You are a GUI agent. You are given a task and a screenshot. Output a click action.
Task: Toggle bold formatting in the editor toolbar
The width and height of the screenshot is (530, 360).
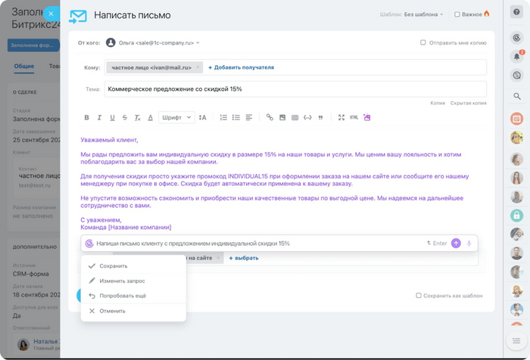(x=87, y=117)
